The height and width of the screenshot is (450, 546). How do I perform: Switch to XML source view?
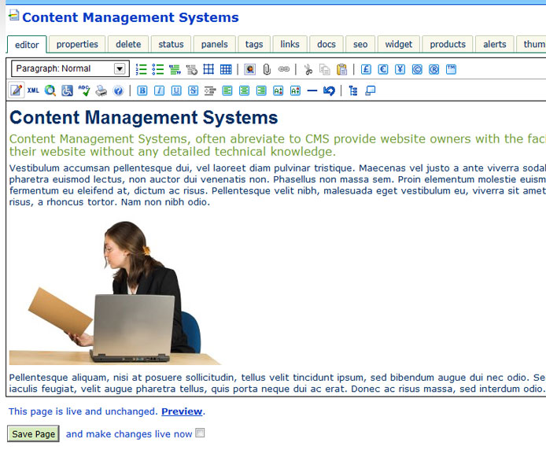33,90
